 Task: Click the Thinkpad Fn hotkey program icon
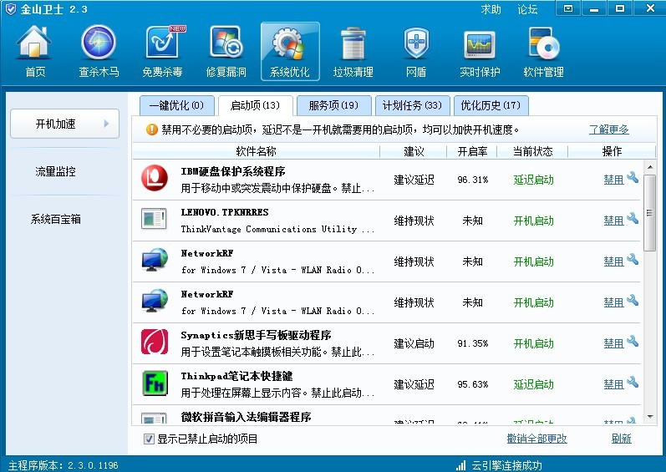tap(155, 383)
